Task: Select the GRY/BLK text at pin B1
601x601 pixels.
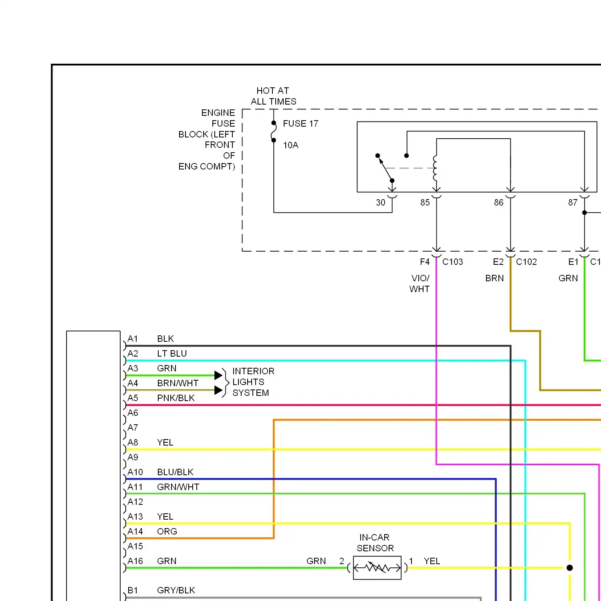Action: pyautogui.click(x=176, y=590)
